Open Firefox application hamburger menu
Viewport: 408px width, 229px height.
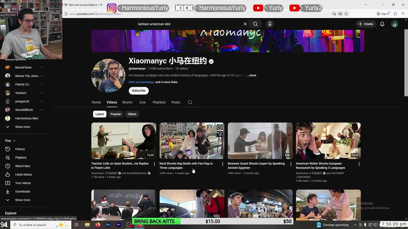pyautogui.click(x=403, y=14)
